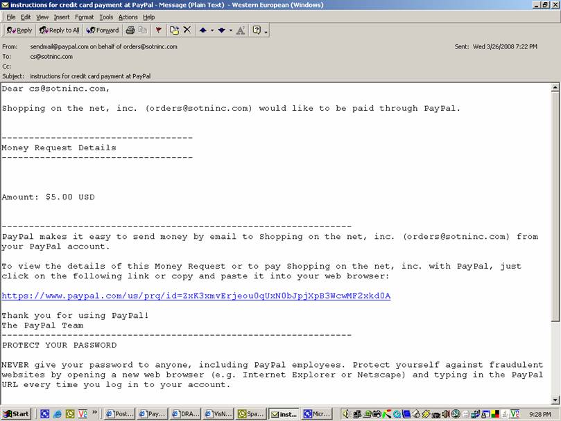The width and height of the screenshot is (561, 421).
Task: Open the Next Item dropdown arrow
Action: pos(230,30)
